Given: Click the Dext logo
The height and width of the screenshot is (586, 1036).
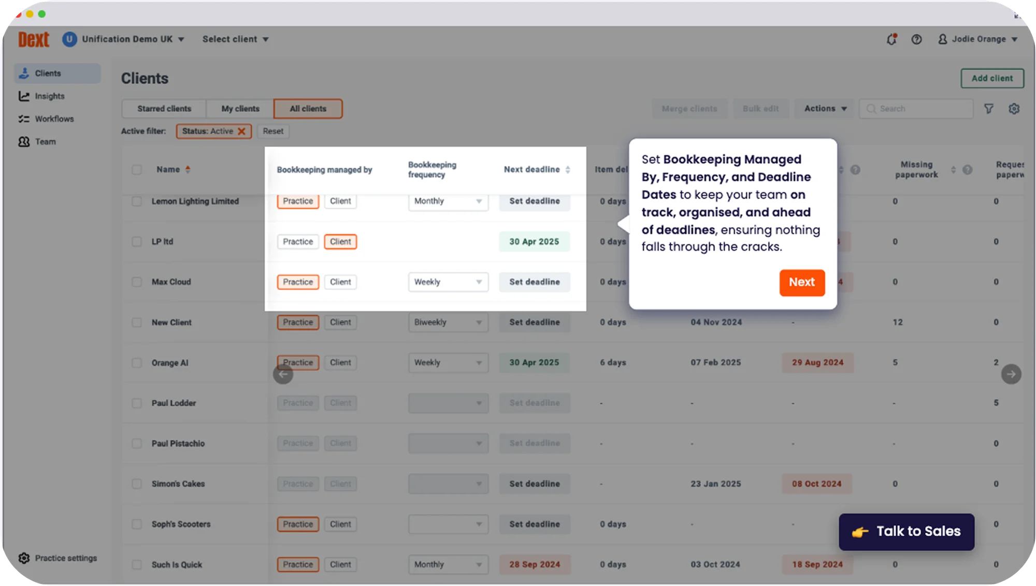Looking at the screenshot, I should click(34, 39).
